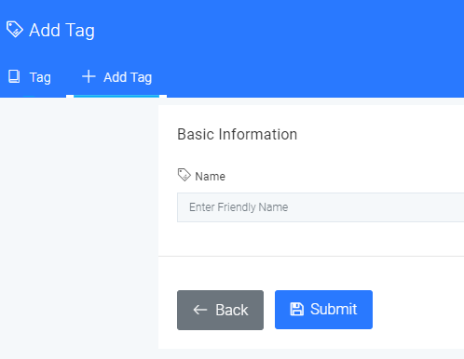Viewport: 464px width, 359px height.
Task: Click the tag icon beside the Name label
Action: point(184,175)
